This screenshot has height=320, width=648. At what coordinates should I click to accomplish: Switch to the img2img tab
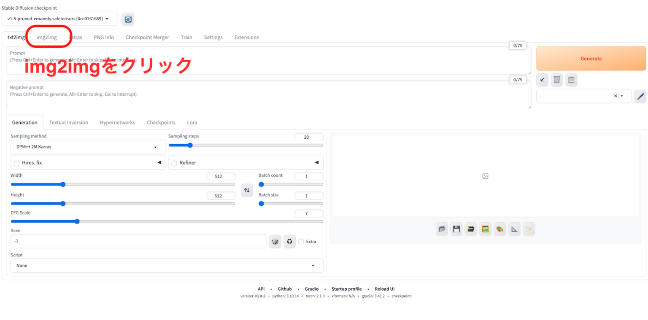[46, 37]
